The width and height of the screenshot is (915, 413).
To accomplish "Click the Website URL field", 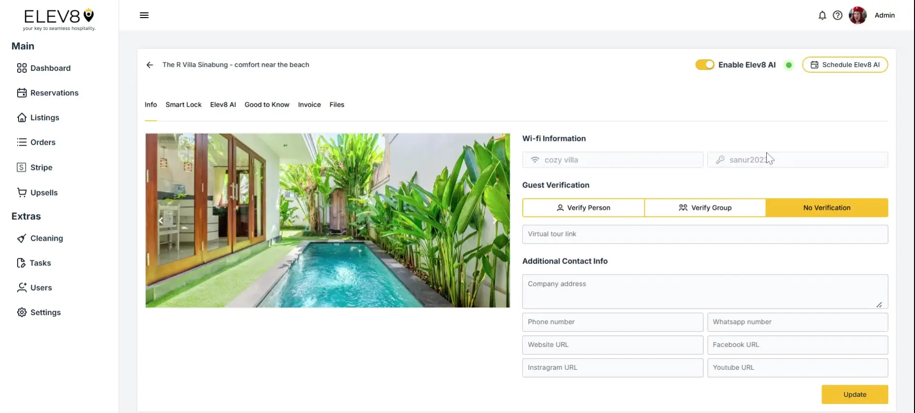I will point(612,345).
